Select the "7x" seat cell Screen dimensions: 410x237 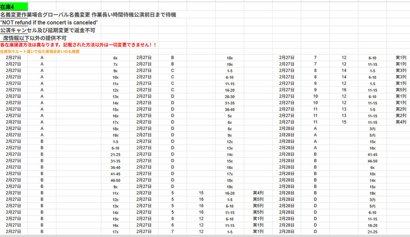(115, 65)
